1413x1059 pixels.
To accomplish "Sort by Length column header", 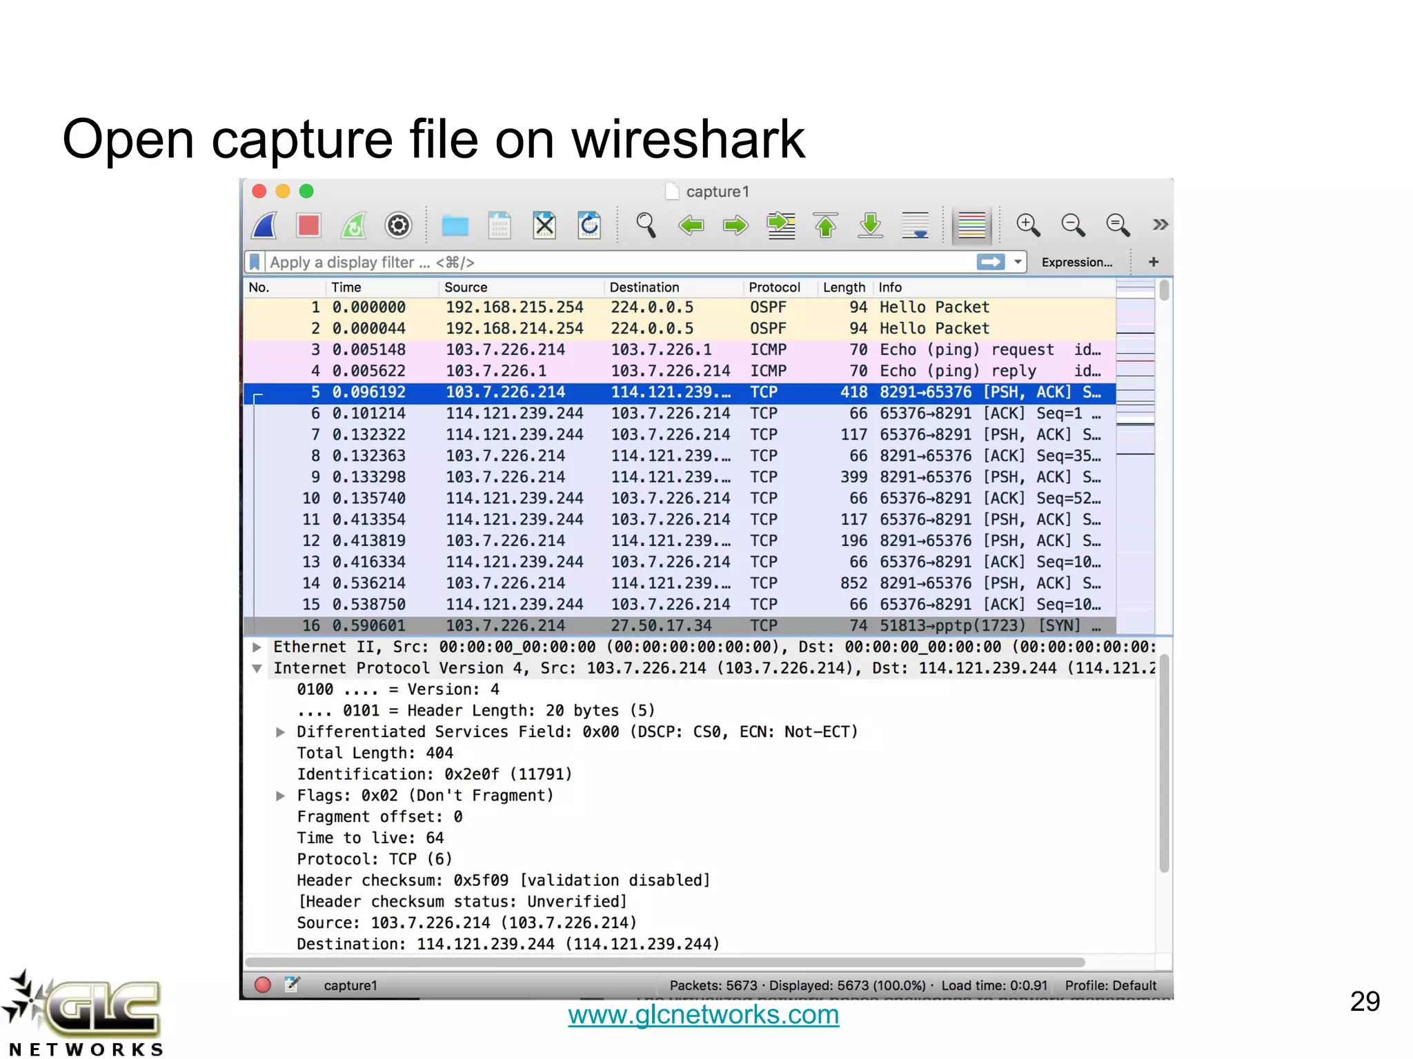I will 845,288.
